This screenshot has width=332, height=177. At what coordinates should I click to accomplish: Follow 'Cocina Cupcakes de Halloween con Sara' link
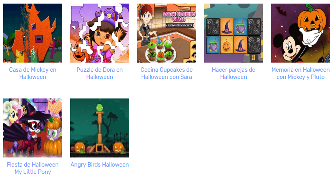coord(167,73)
